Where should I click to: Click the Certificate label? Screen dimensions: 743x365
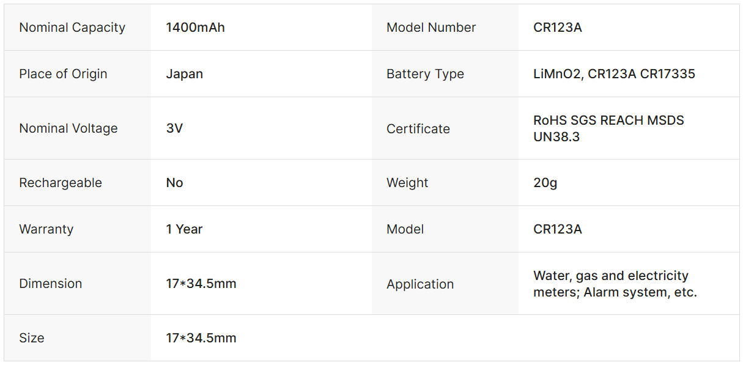[418, 129]
